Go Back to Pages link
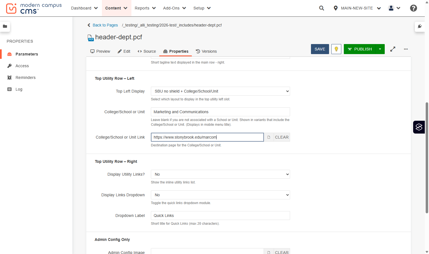The height and width of the screenshot is (254, 429). pos(103,25)
